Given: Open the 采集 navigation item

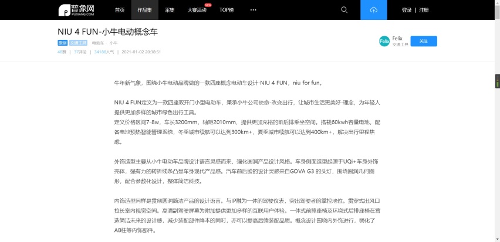Looking at the screenshot, I should pyautogui.click(x=170, y=10).
